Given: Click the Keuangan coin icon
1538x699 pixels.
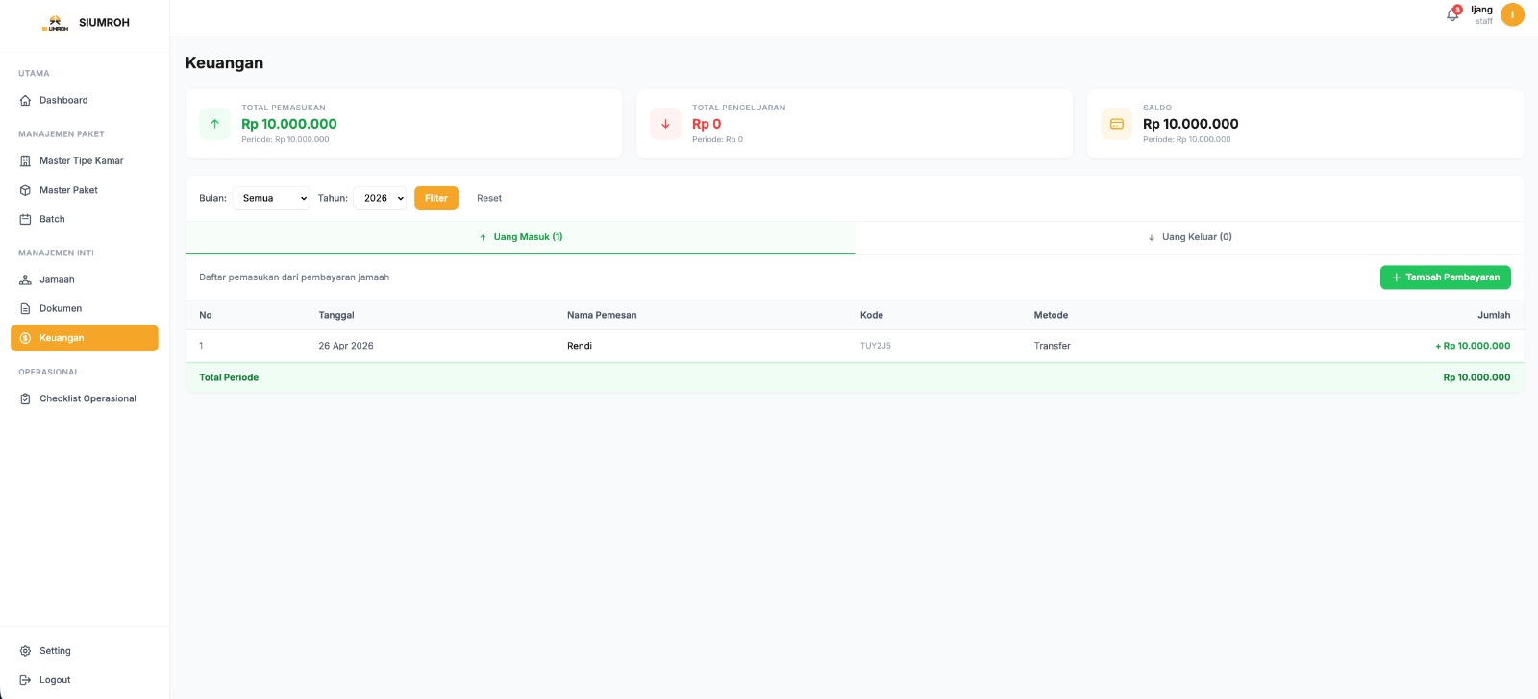Looking at the screenshot, I should pos(25,338).
